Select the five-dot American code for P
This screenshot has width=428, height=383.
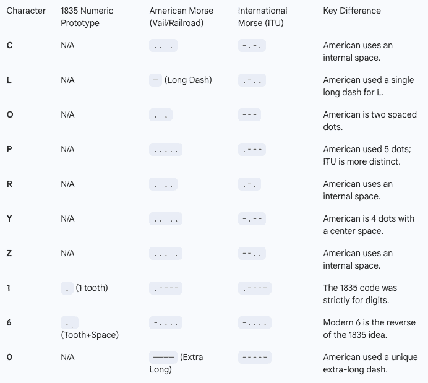[165, 149]
